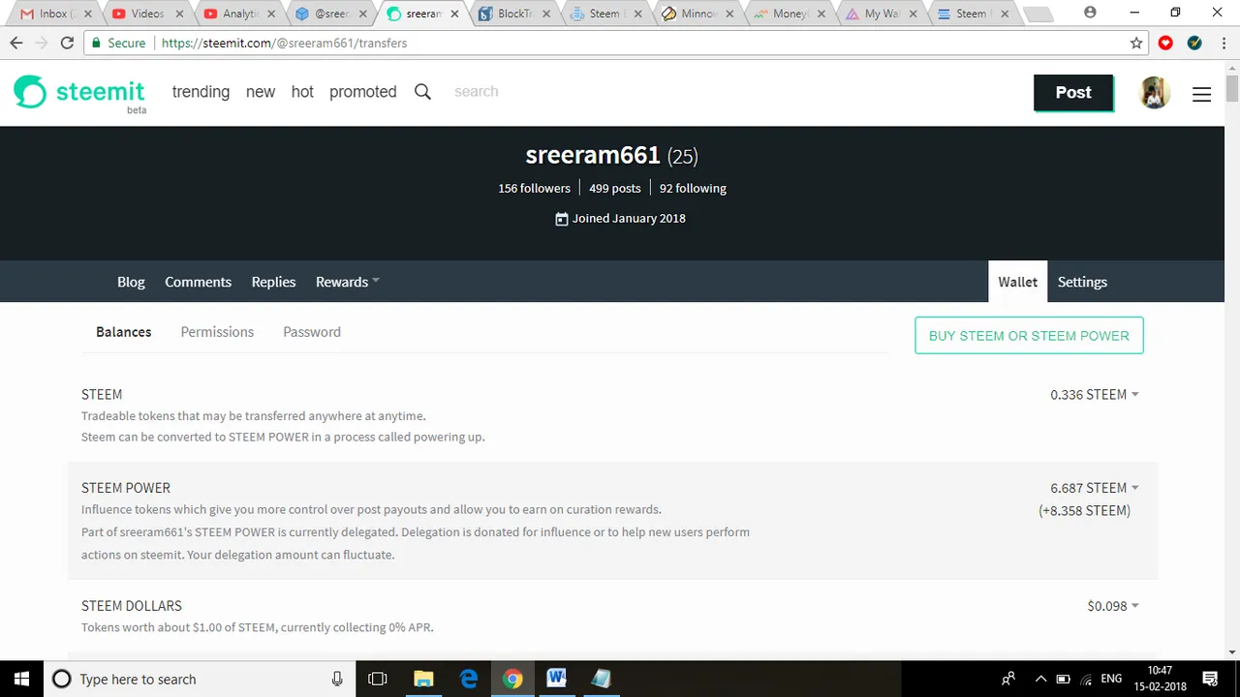1240x697 pixels.
Task: View the 92 following list
Action: click(693, 188)
